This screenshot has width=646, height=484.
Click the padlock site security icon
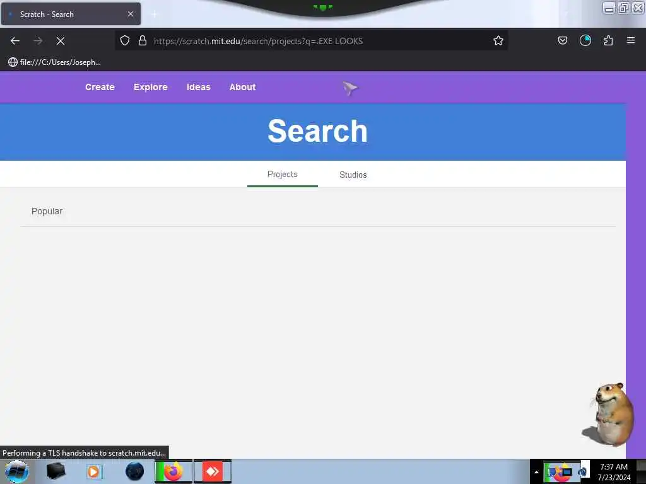click(143, 40)
